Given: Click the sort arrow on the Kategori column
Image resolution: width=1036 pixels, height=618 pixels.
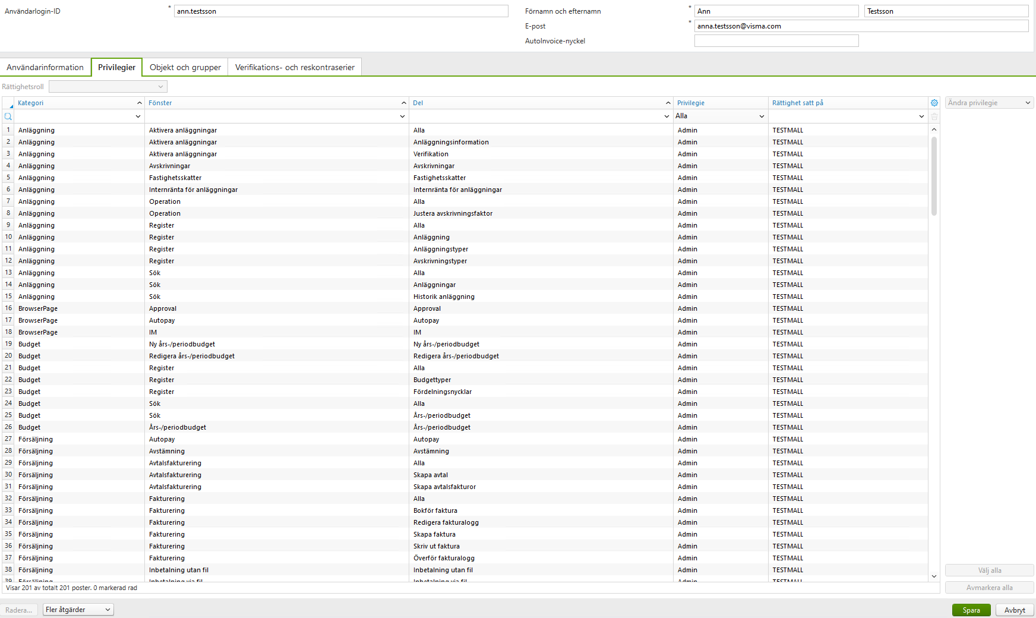Looking at the screenshot, I should click(x=139, y=102).
